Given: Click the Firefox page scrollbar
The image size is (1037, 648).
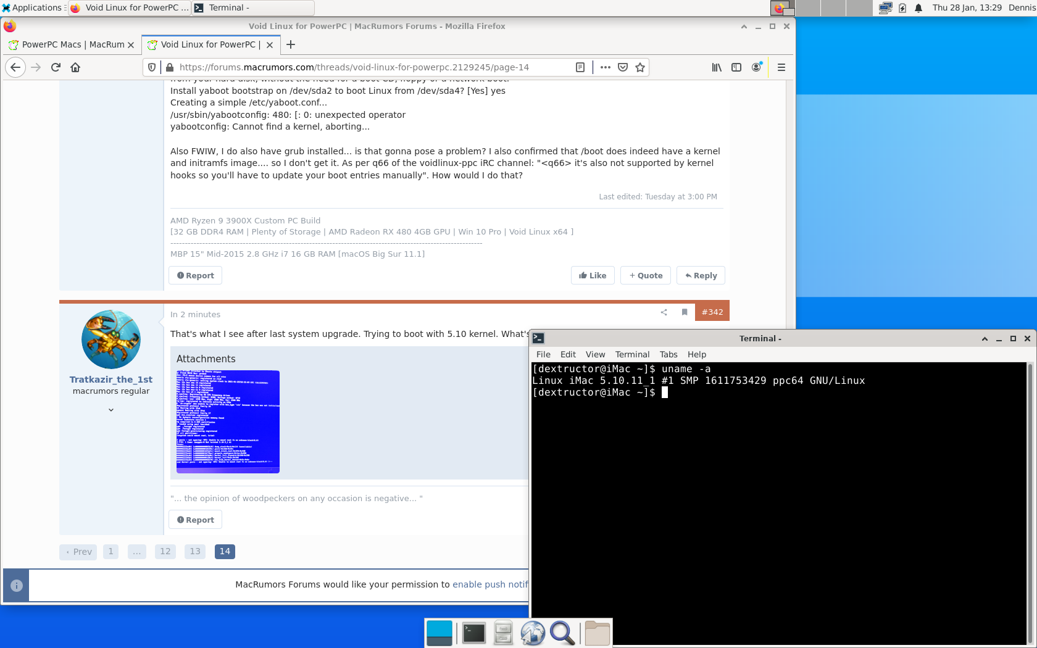Looking at the screenshot, I should click(789, 204).
